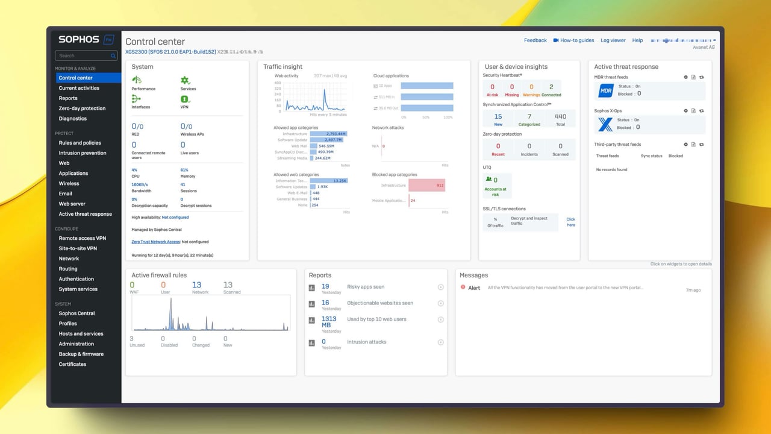Open Rules and policies
This screenshot has width=771, height=434.
click(80, 143)
